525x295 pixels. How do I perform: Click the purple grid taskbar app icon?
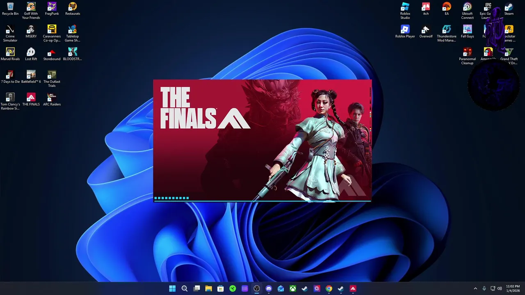click(x=244, y=288)
